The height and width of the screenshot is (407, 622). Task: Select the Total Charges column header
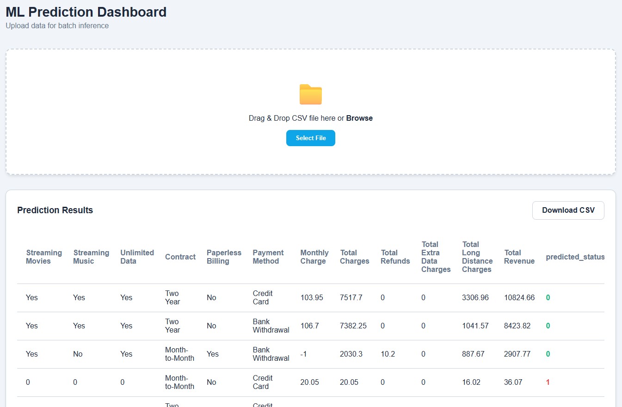tap(355, 257)
